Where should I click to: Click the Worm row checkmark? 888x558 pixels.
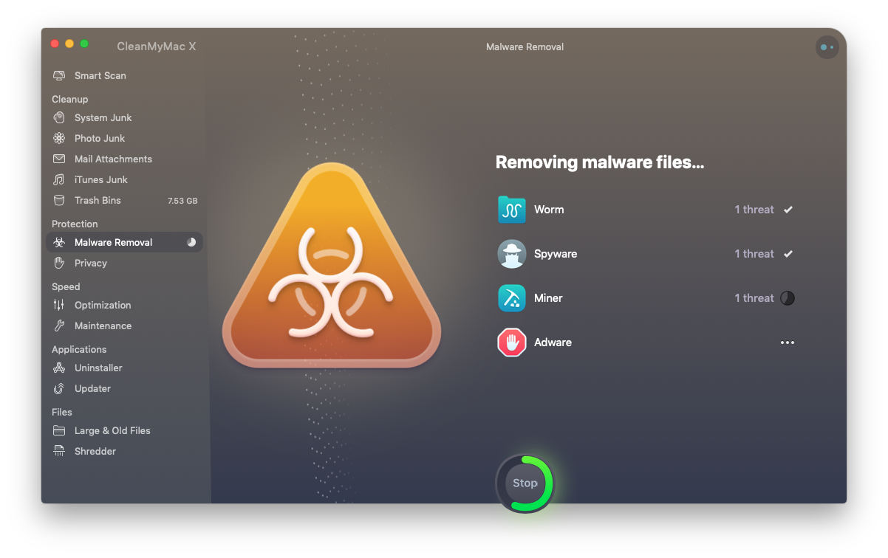788,210
